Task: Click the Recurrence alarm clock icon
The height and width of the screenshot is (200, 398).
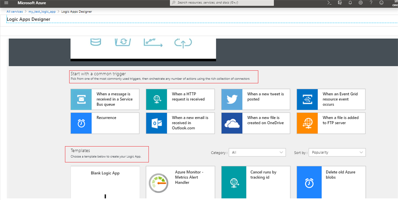Action: [81, 123]
